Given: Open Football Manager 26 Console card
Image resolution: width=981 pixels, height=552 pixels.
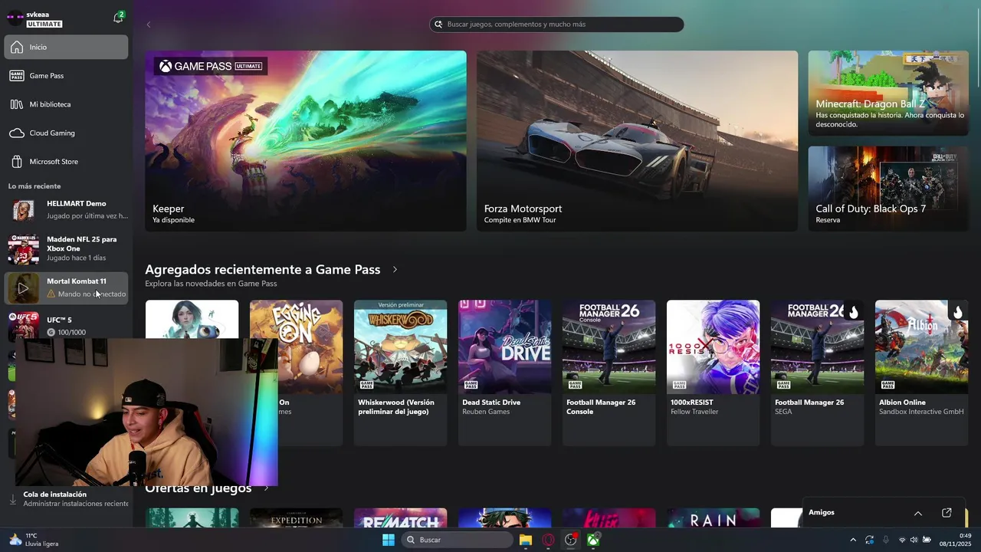Looking at the screenshot, I should [609, 373].
